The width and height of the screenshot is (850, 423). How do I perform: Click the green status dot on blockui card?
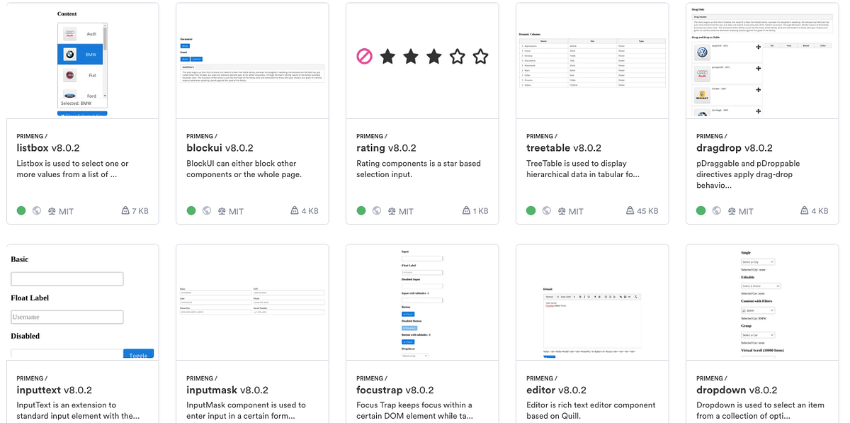191,210
